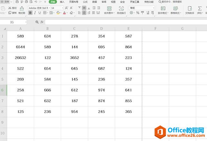This screenshot has width=207, height=141.
Task: Toggle Underline formatting button
Action: tap(40, 13)
